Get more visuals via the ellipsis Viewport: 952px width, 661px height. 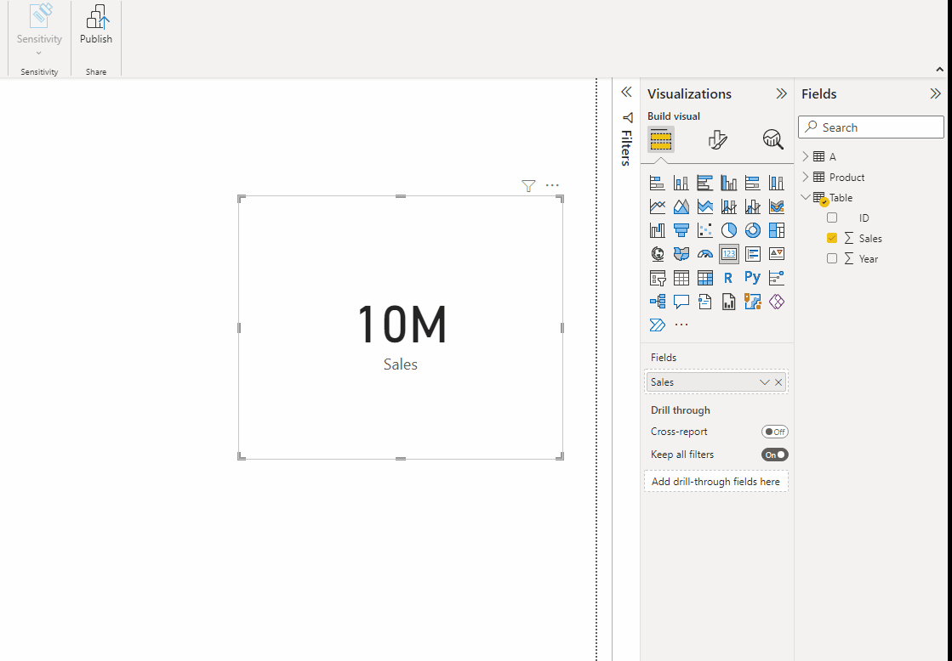click(681, 325)
